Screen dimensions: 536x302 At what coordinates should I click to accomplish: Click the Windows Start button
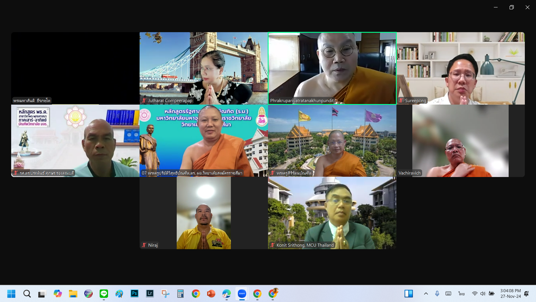click(11, 294)
